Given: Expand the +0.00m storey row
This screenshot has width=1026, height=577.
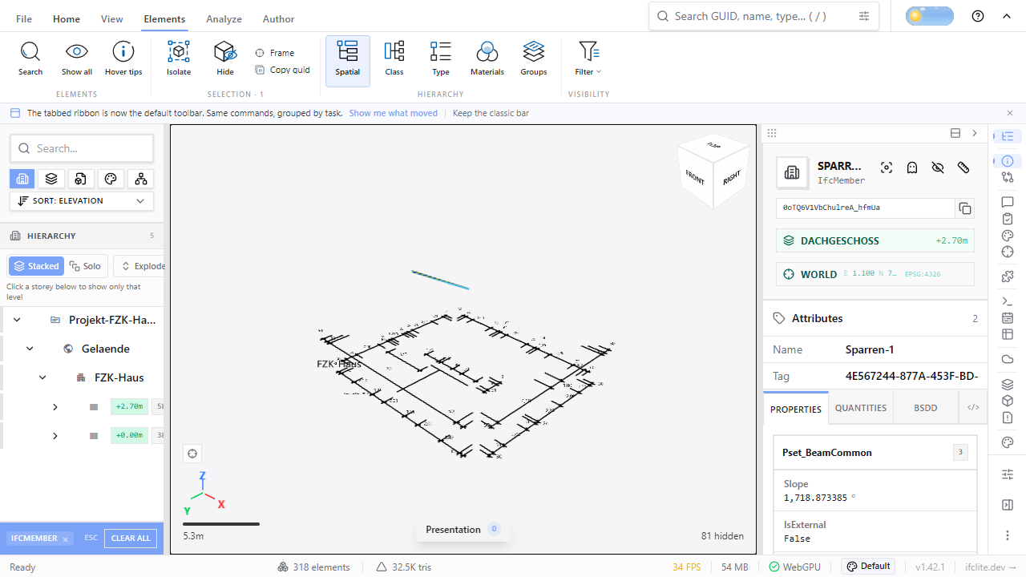Looking at the screenshot, I should click(x=55, y=436).
